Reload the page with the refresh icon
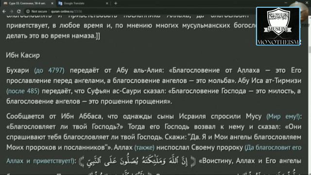The height and width of the screenshot is (175, 311). (18, 12)
